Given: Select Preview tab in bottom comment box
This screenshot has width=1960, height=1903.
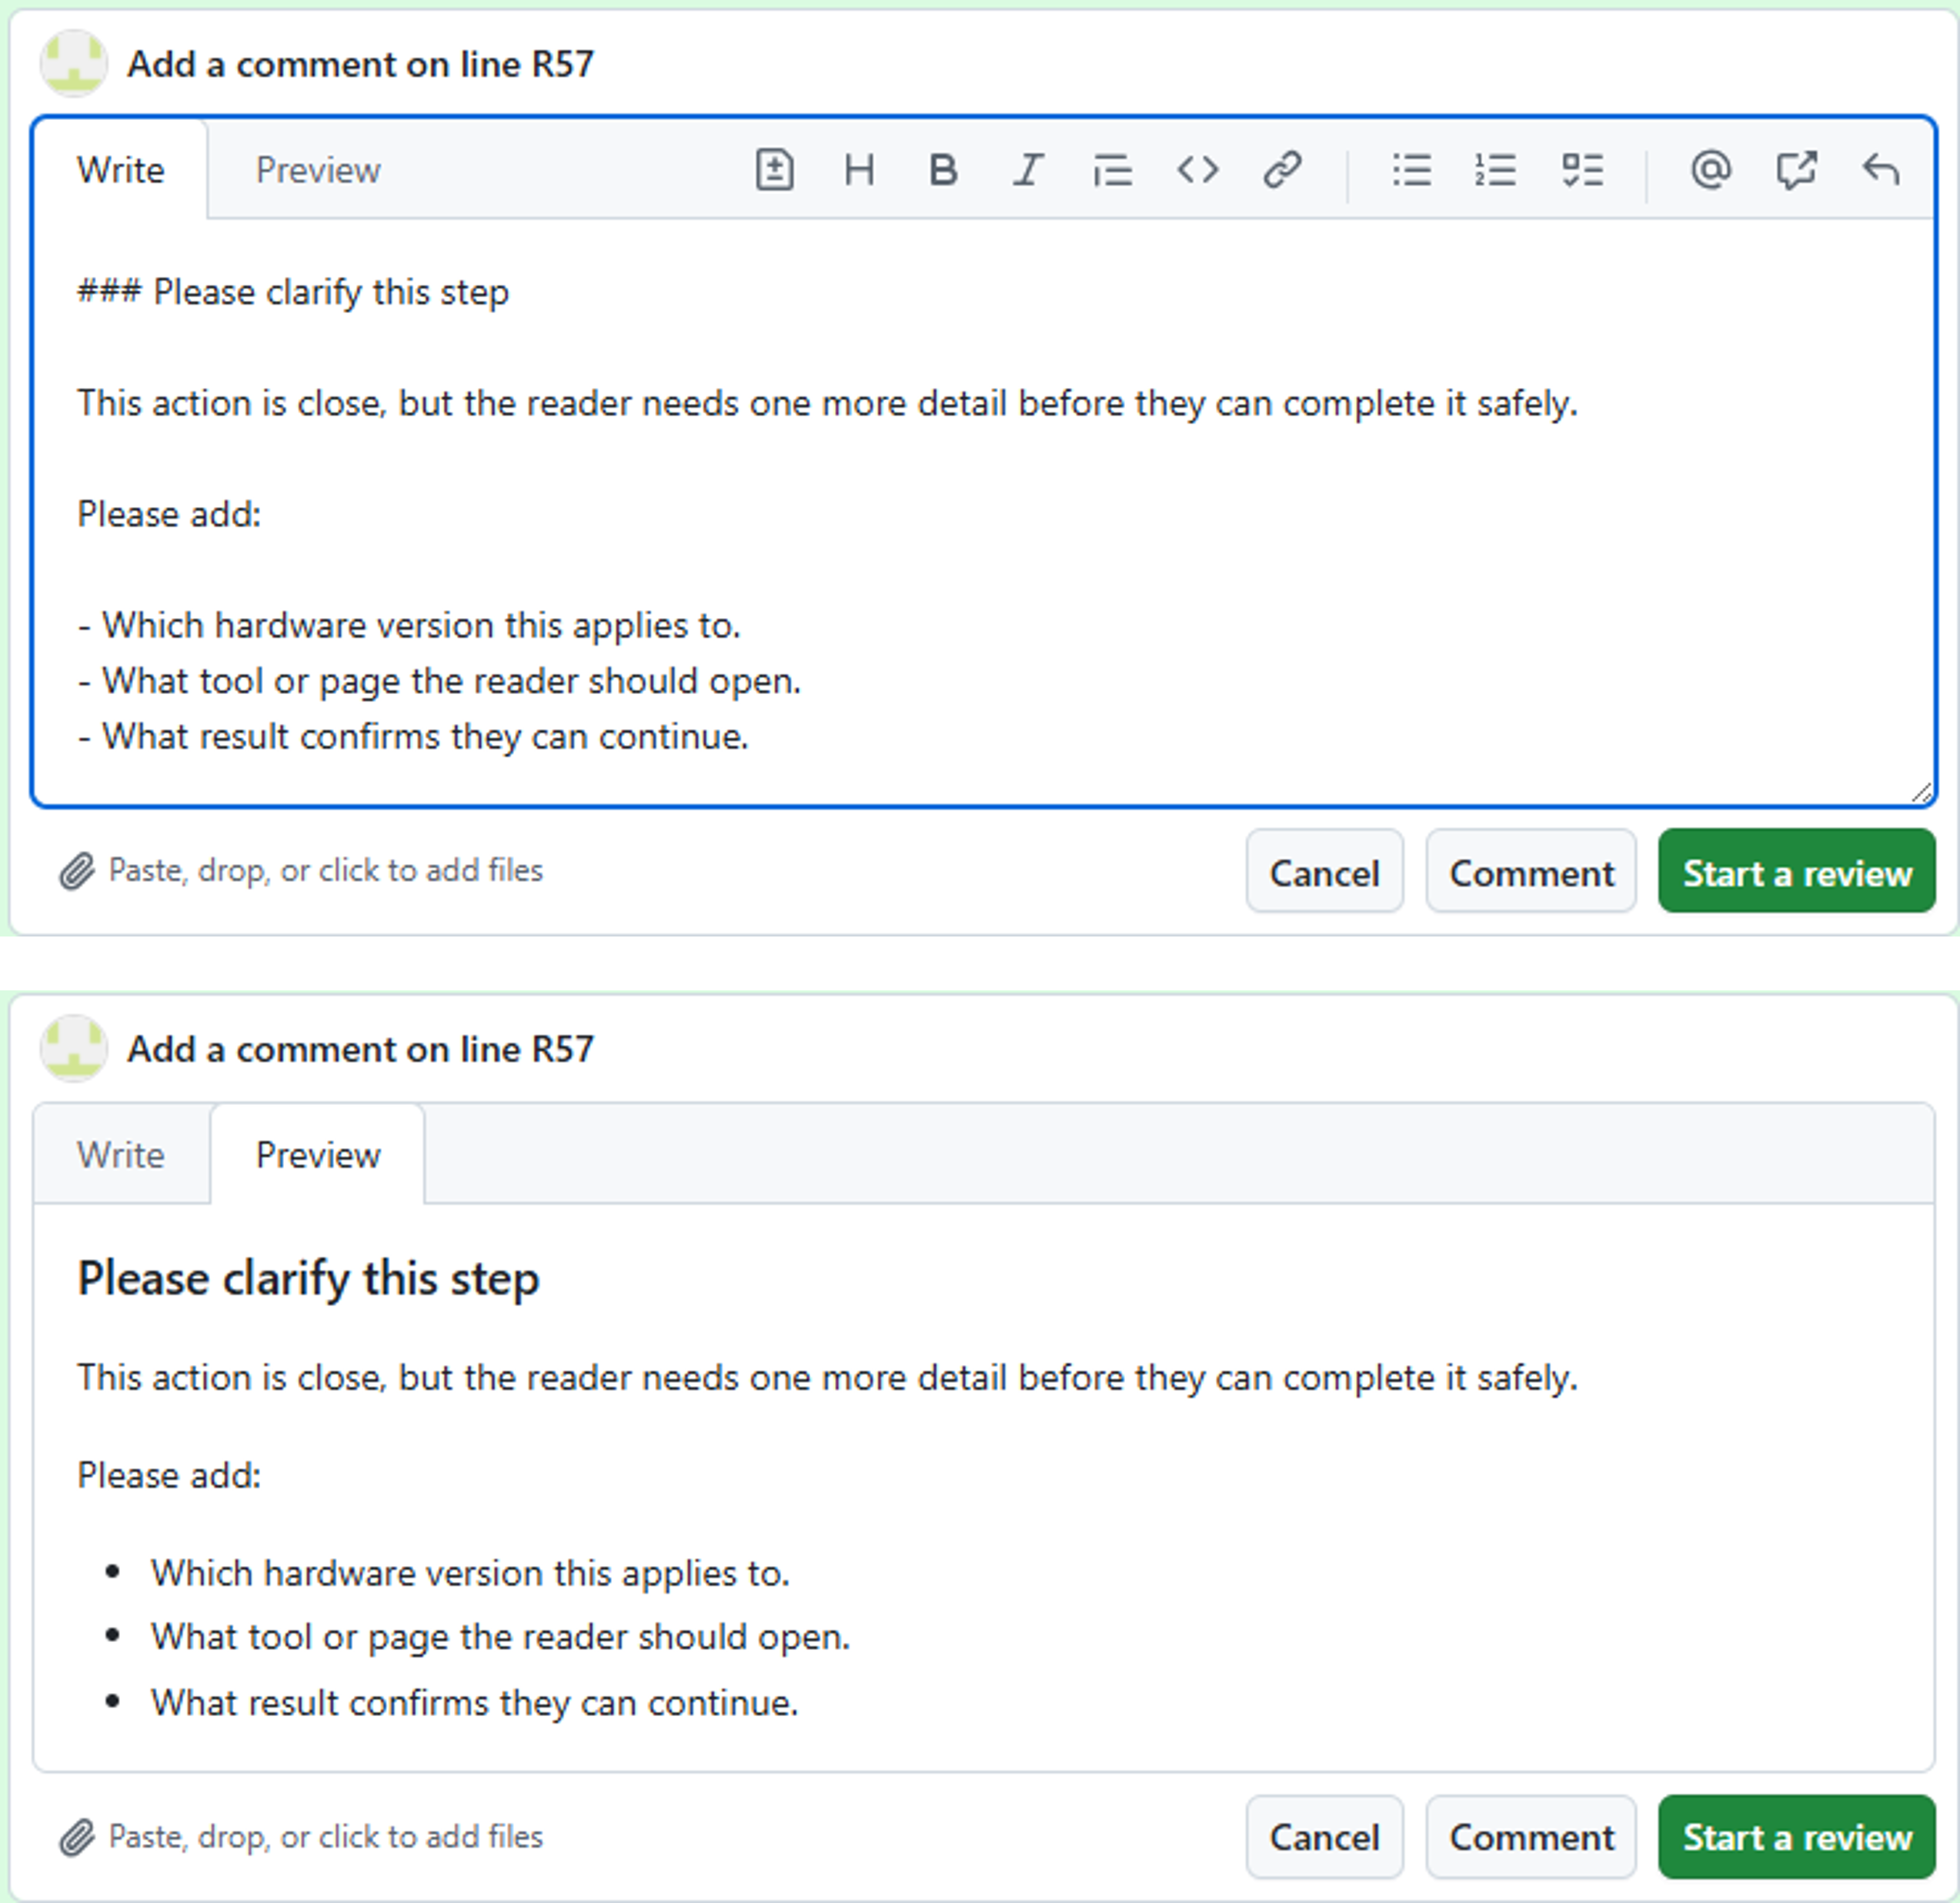Looking at the screenshot, I should pyautogui.click(x=318, y=1155).
